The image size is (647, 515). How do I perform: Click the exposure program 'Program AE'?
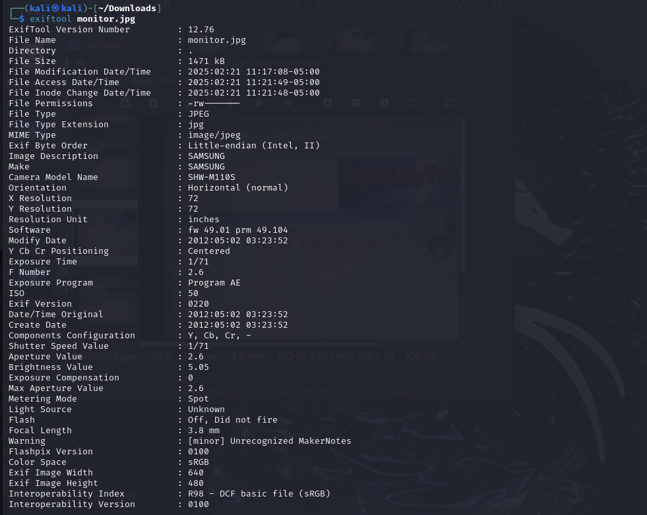tap(214, 283)
